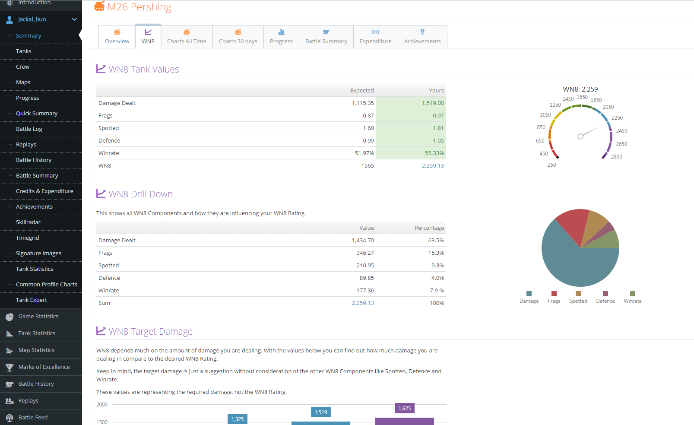Toggle the Damage legend swatch
This screenshot has width=694, height=425.
click(529, 294)
